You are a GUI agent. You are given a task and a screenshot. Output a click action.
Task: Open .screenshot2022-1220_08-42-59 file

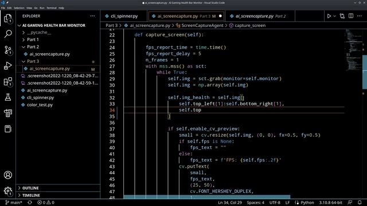click(x=63, y=83)
